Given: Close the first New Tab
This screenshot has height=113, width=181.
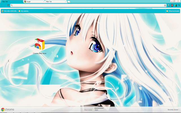Looking at the screenshot, I should coord(21,2).
